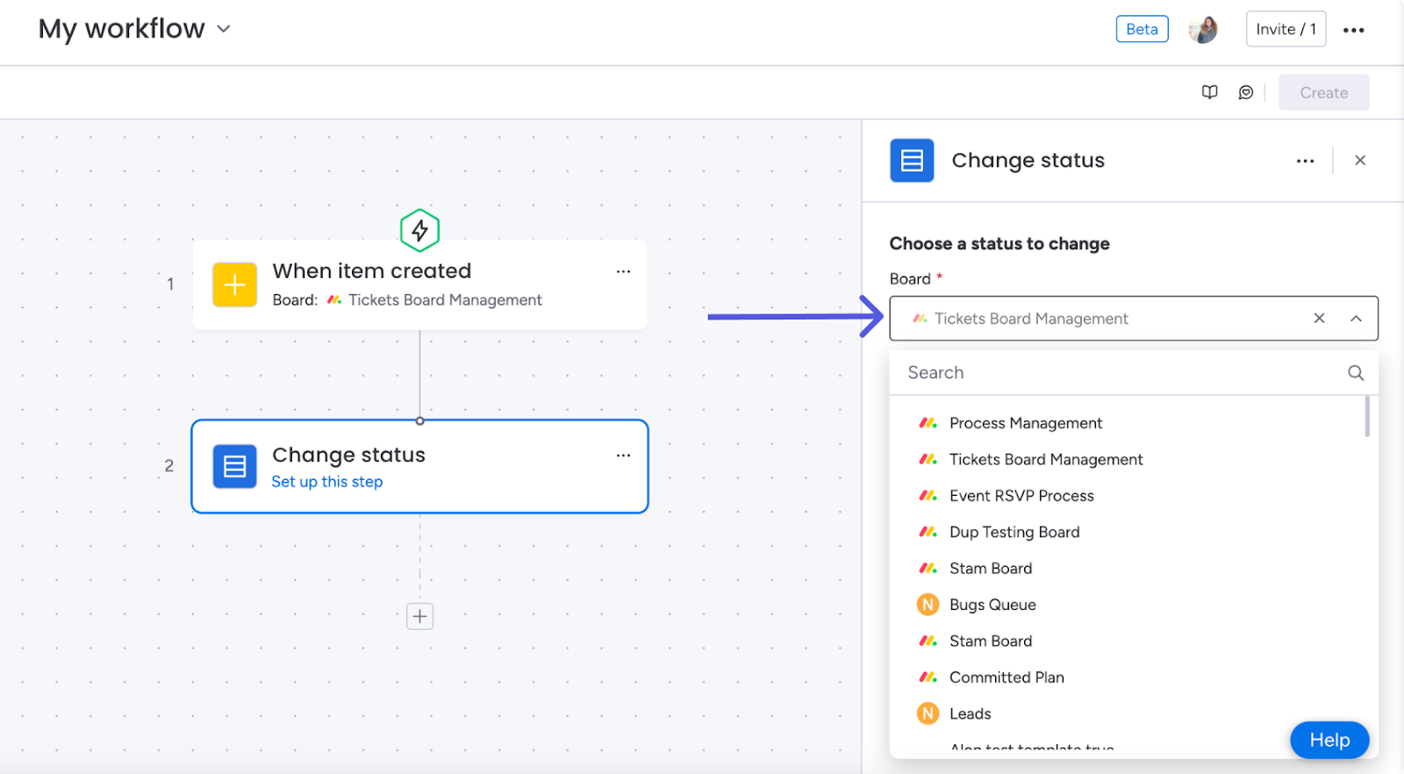The image size is (1404, 774).
Task: Click the Process Management board logo icon
Action: click(x=928, y=423)
